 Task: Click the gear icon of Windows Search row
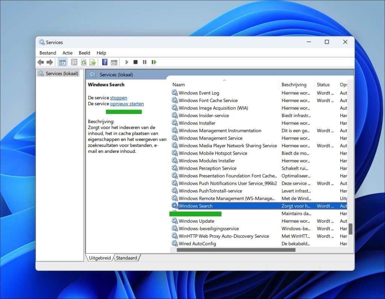point(174,205)
